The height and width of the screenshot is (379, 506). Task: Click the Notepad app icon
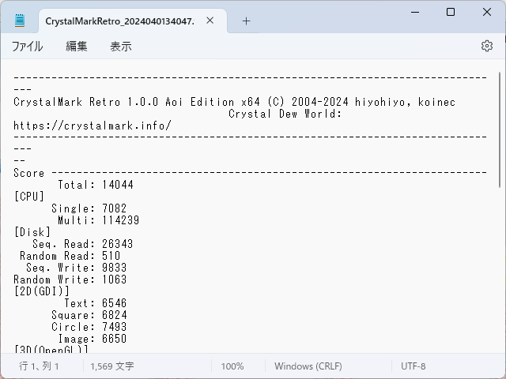click(x=20, y=21)
